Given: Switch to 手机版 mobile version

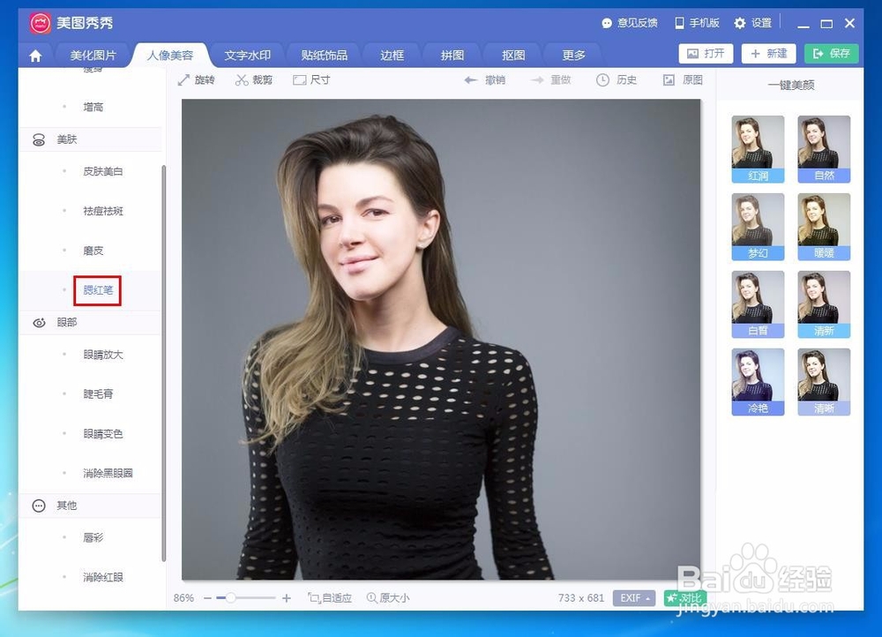Looking at the screenshot, I should 697,23.
